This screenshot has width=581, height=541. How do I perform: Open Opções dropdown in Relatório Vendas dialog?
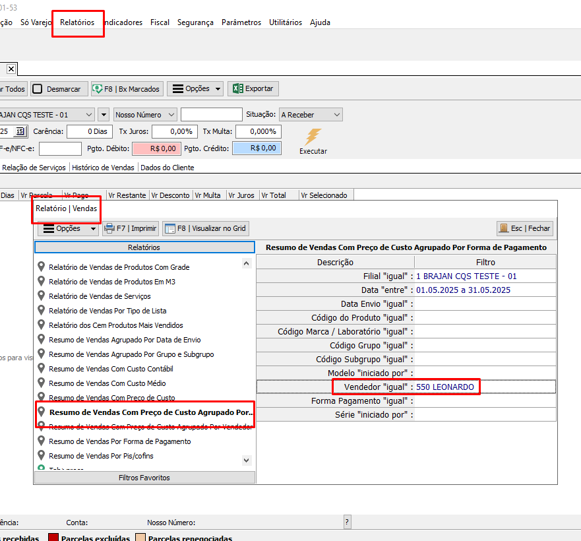click(x=68, y=228)
